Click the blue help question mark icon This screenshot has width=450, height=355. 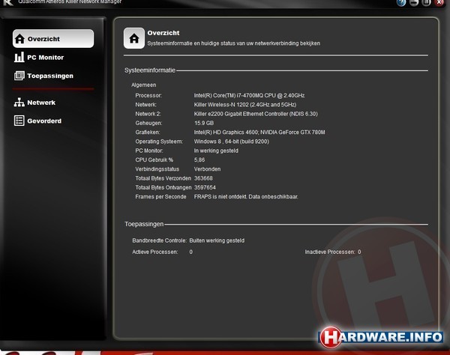[401, 3]
